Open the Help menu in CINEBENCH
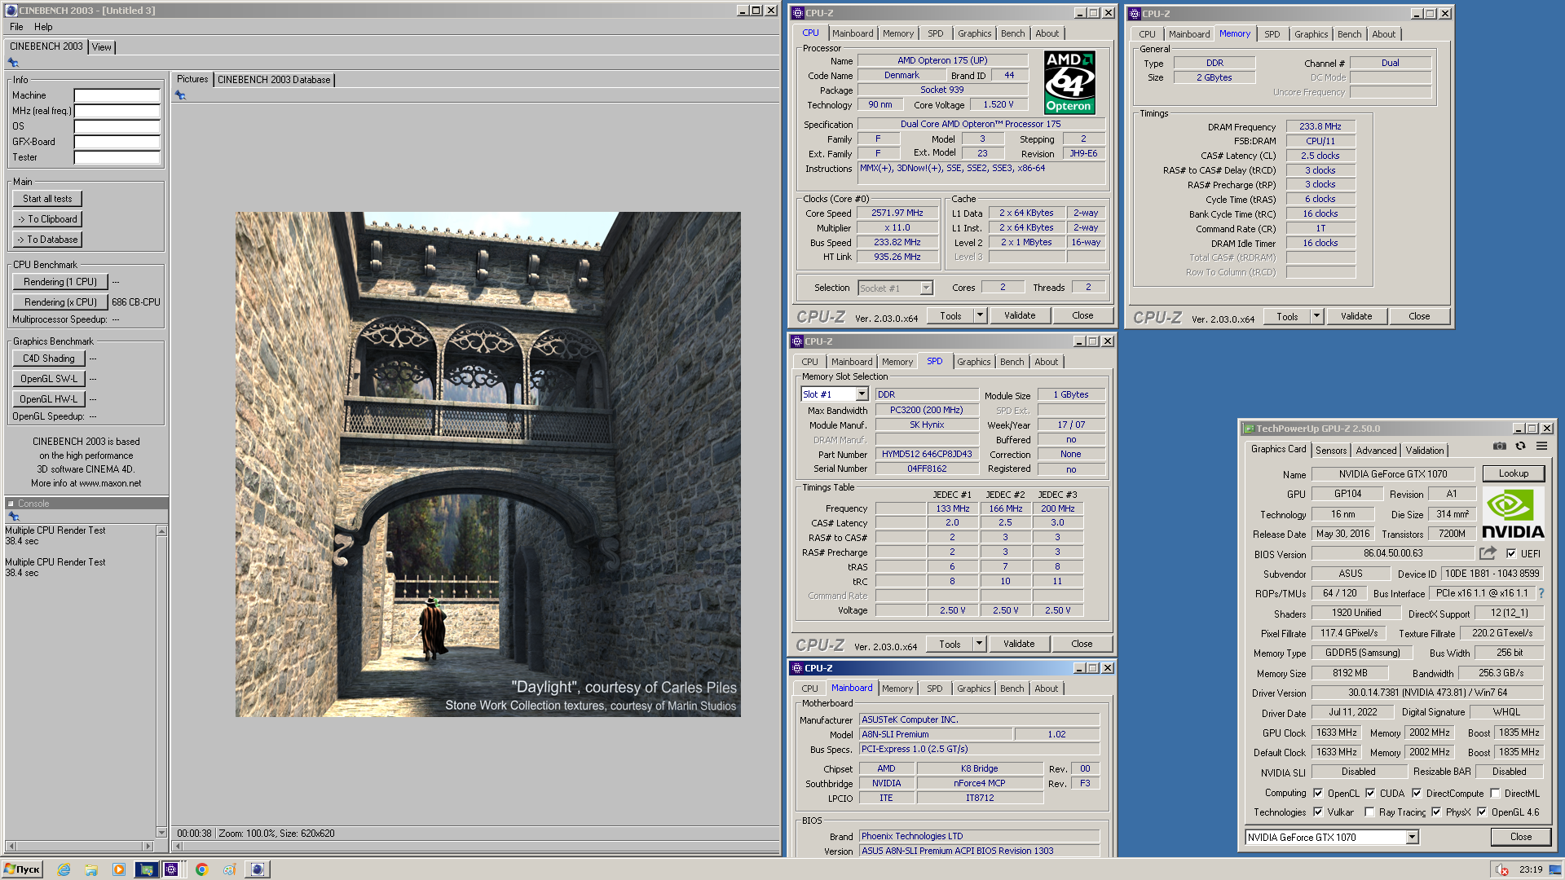 [x=43, y=27]
